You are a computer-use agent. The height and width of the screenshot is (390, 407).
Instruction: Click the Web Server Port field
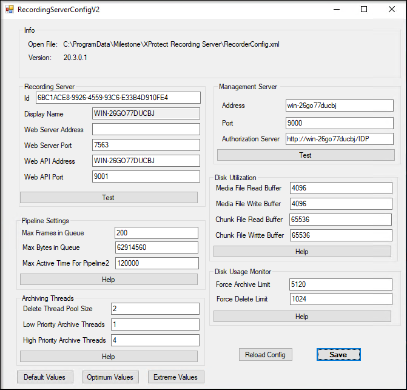point(146,145)
